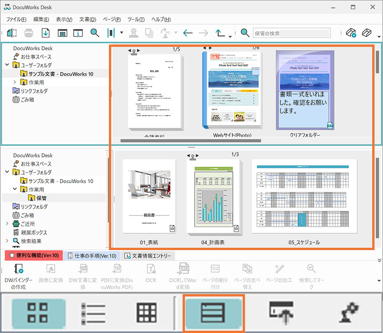Click 画像に変換 tool button
Viewport: 383px width, 333px height.
[x=51, y=274]
